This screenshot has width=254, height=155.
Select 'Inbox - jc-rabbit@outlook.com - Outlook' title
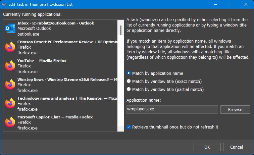pos(56,23)
